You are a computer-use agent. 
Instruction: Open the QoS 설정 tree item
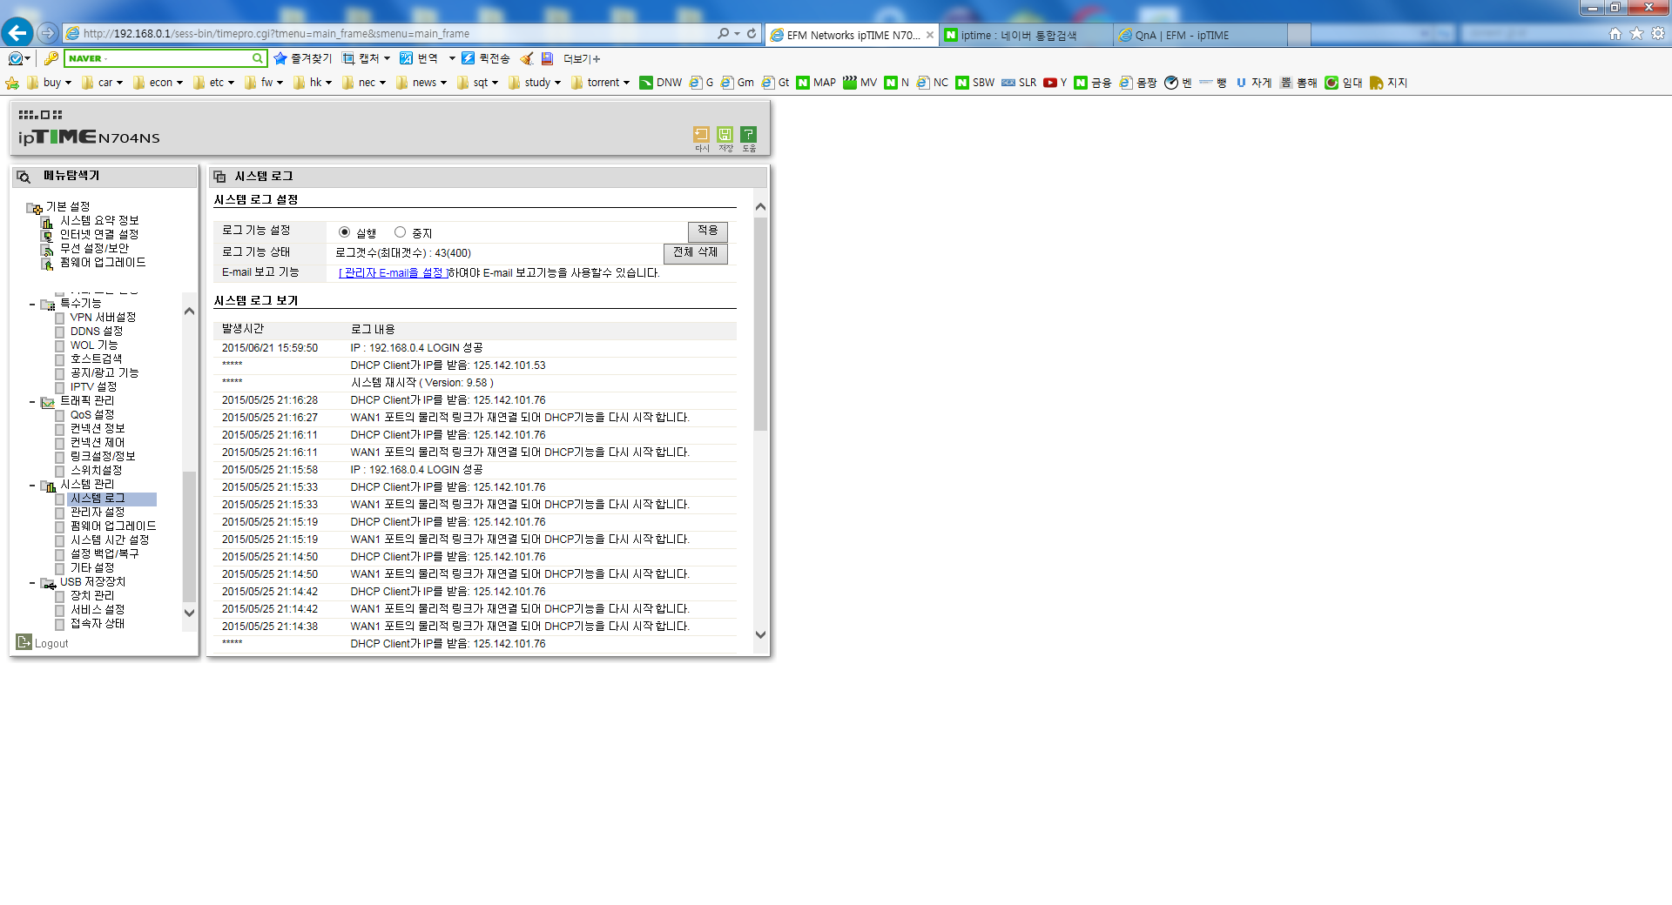point(92,415)
